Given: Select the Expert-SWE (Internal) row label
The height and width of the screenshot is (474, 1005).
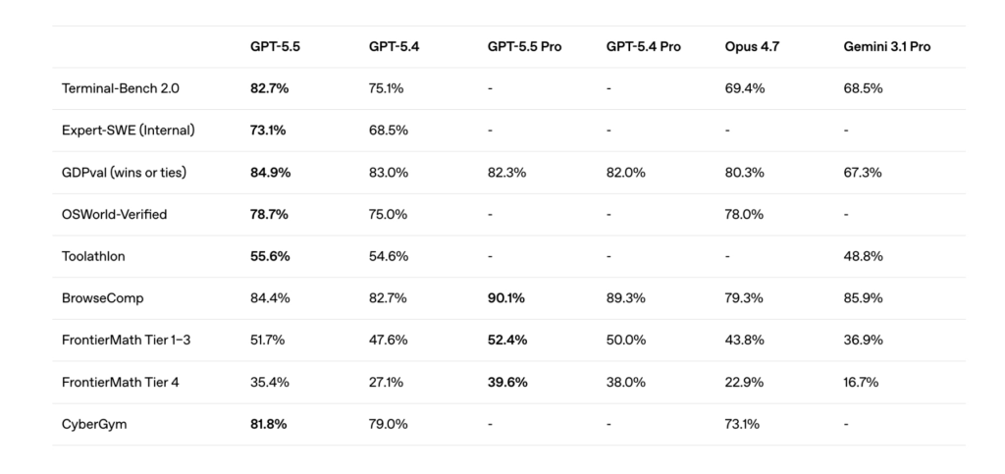Looking at the screenshot, I should point(128,131).
